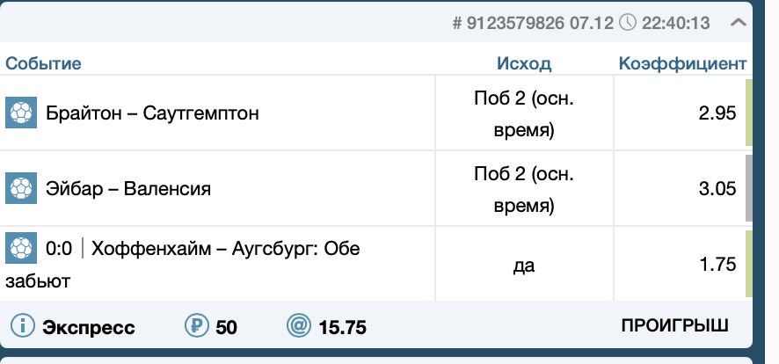779x364 pixels.
Task: Click the clock icon beside bet time
Action: coord(627,24)
